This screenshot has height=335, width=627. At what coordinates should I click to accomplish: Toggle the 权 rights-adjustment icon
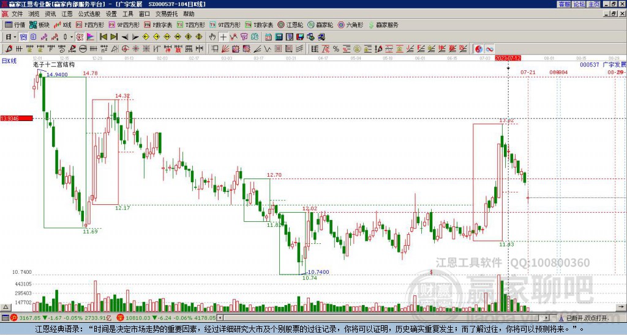(80, 37)
